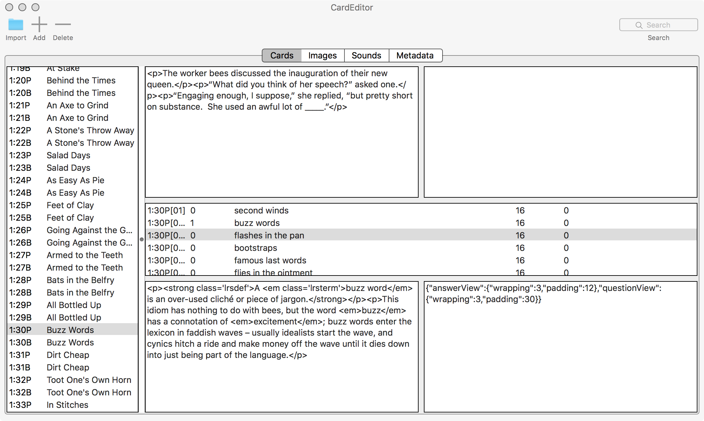Select the 1:27B Armed to the Teeth row
Screen dimensions: 704x421
72,268
